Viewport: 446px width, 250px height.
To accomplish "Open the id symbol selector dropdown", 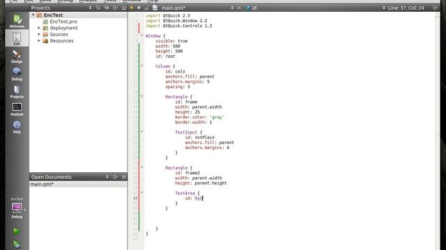I will pyautogui.click(x=384, y=8).
